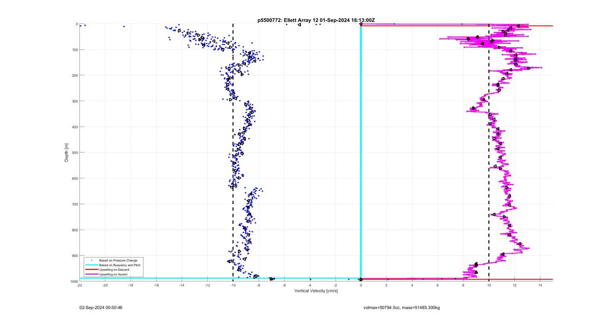The image size is (611, 316).
Task: Click the 'volmax=50794.5cc, mass=51485.300kg' annotation
Action: 401,307
